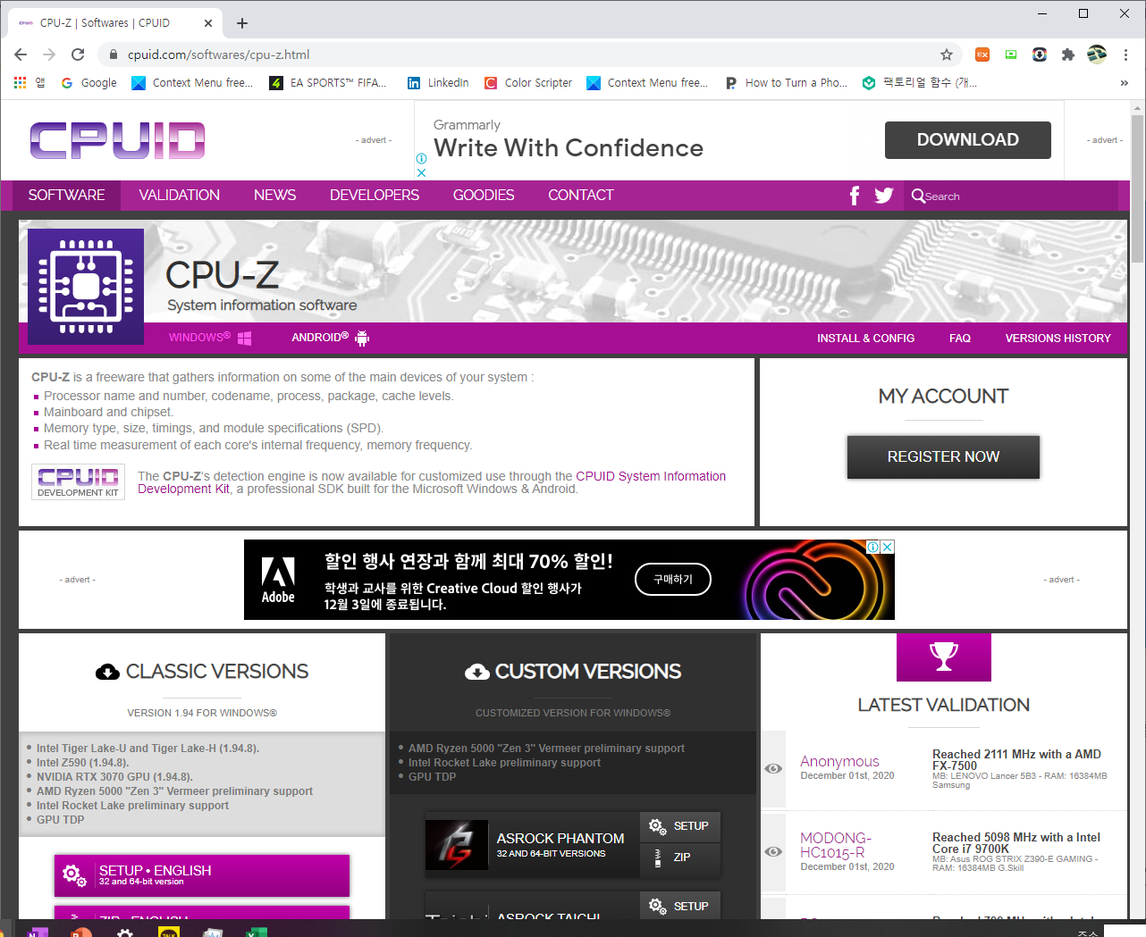Open the Chrome Extensions puzzle icon
Screen dimensions: 1146x937
[x=1067, y=54]
